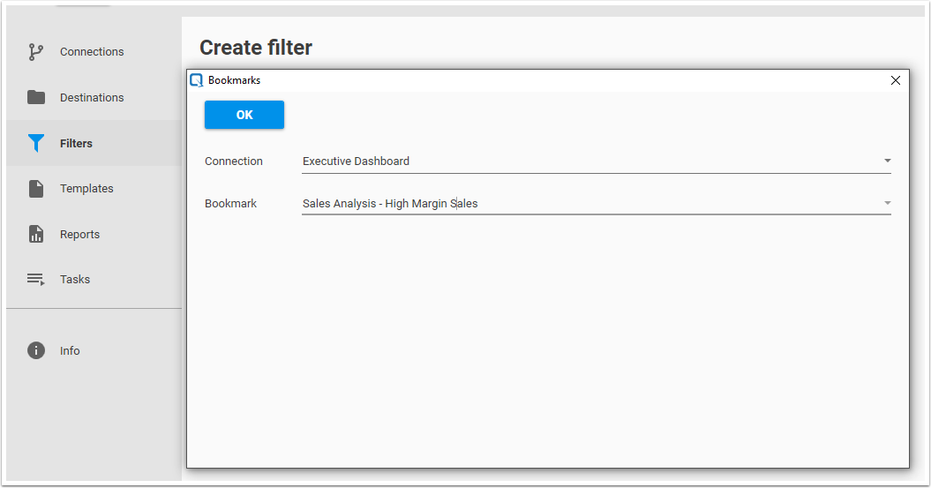
Task: Expand the Connection dropdown arrow
Action: [887, 161]
